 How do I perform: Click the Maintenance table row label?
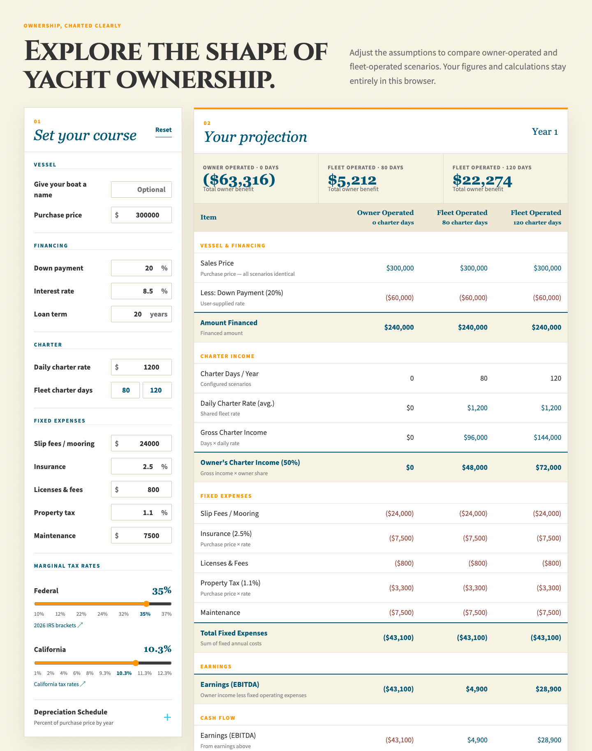[220, 612]
